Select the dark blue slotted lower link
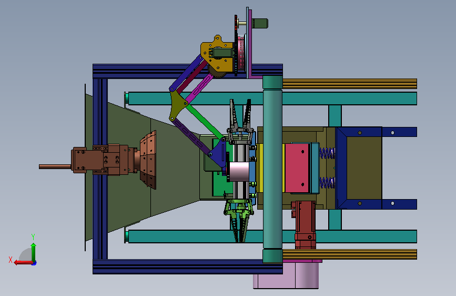The height and width of the screenshot is (296, 456). [190, 137]
